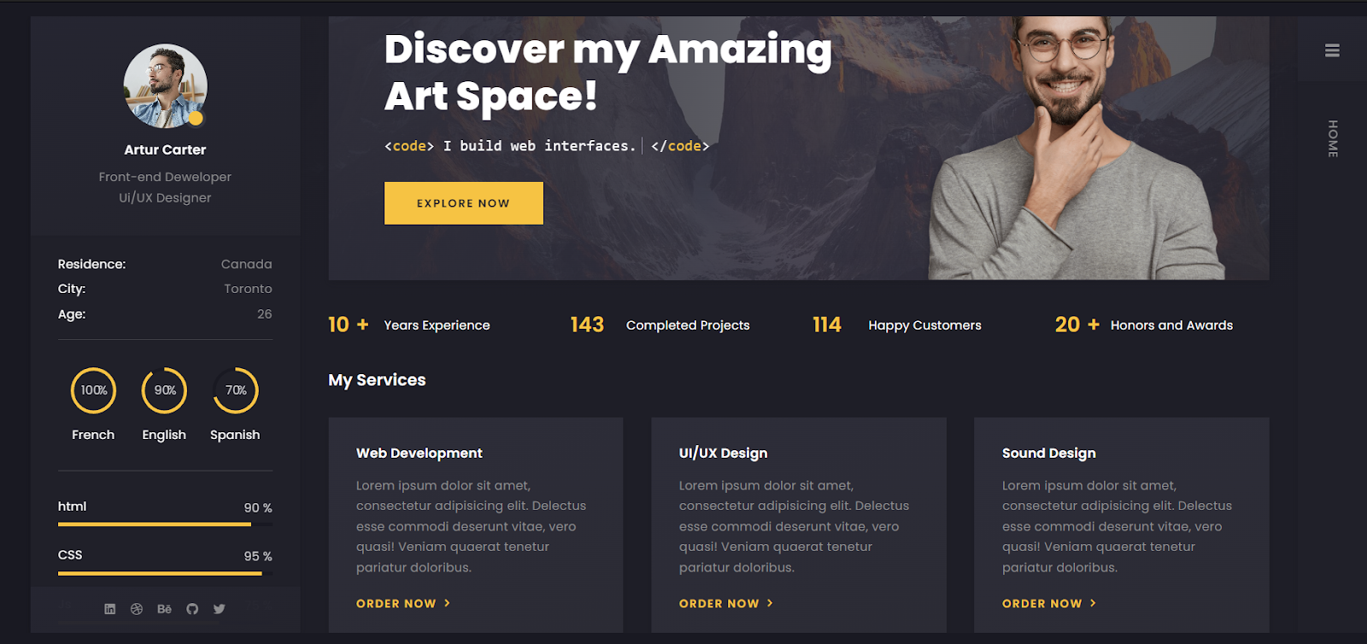Click the Web Development card title
1367x644 pixels.
[419, 454]
